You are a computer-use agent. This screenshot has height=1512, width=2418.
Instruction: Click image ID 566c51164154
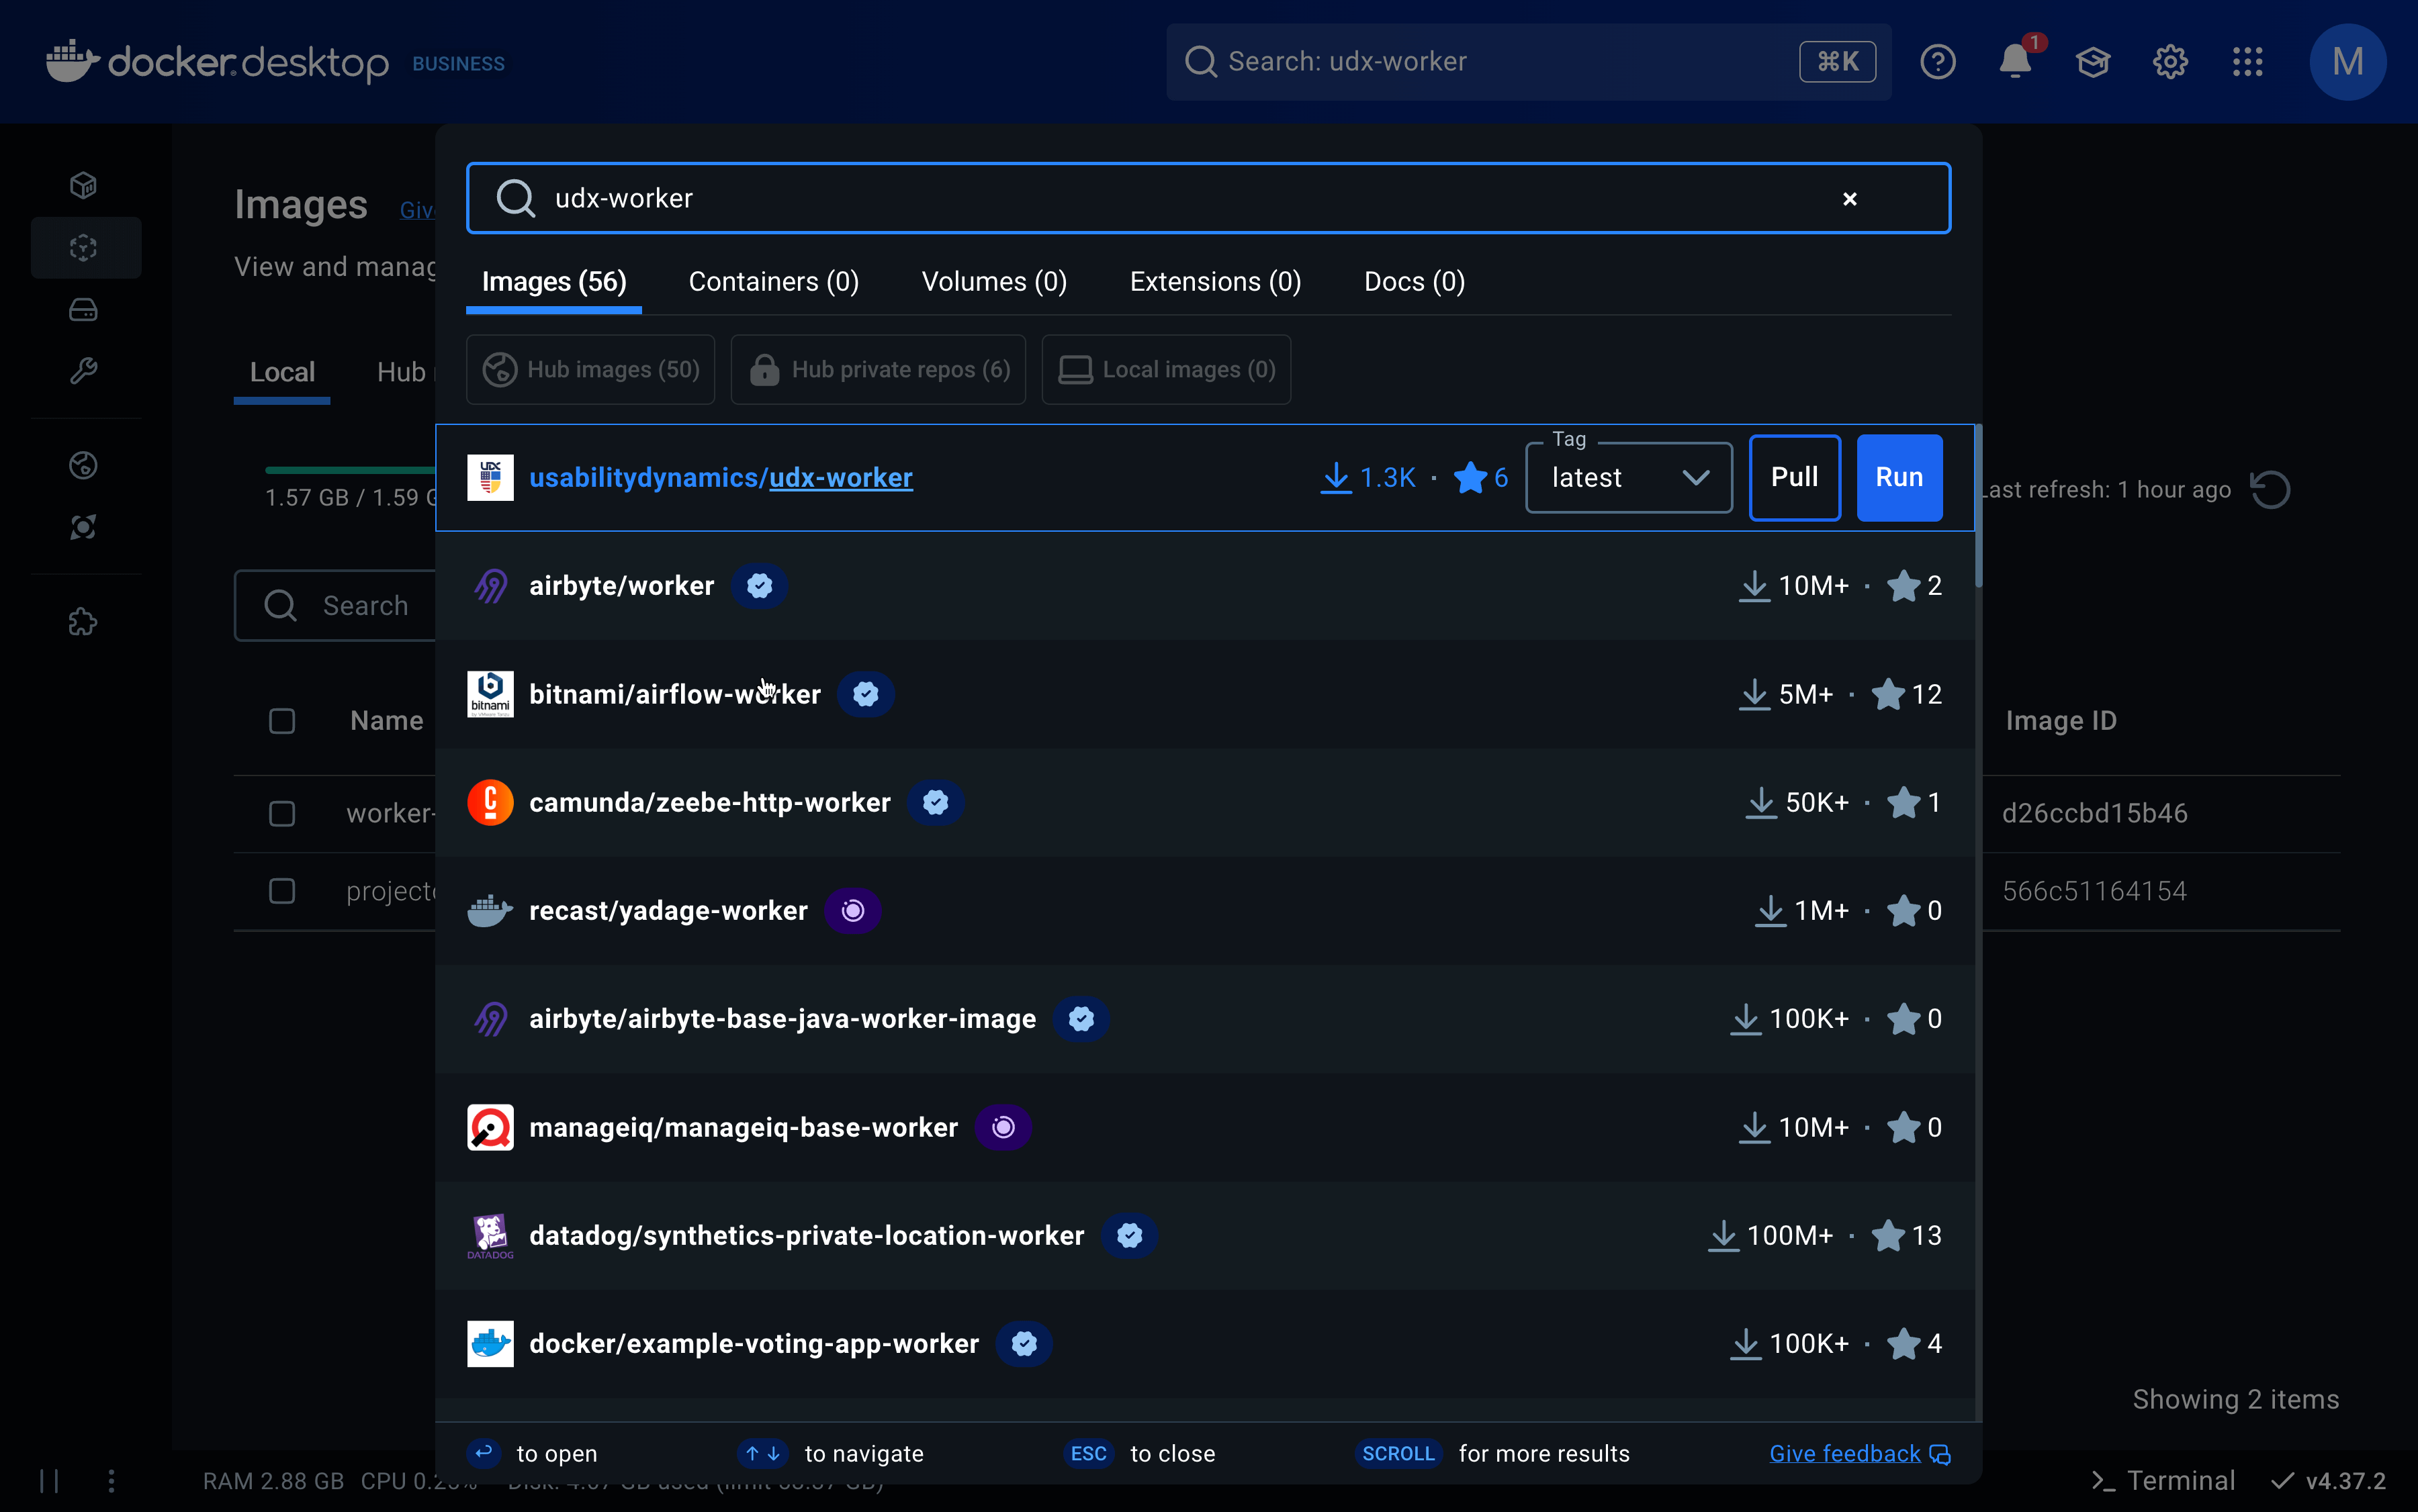click(2095, 891)
